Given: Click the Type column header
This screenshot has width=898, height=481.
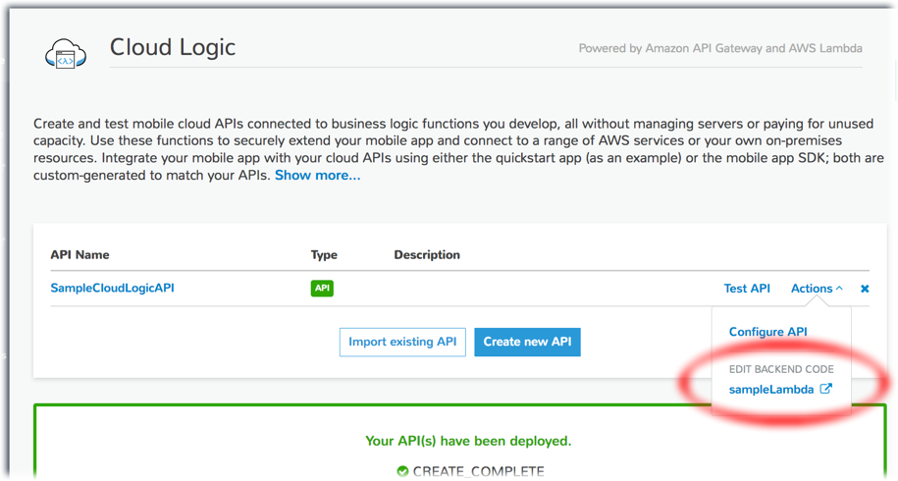Looking at the screenshot, I should [x=324, y=255].
